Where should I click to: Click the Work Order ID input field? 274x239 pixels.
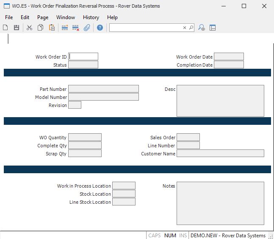coord(83,56)
